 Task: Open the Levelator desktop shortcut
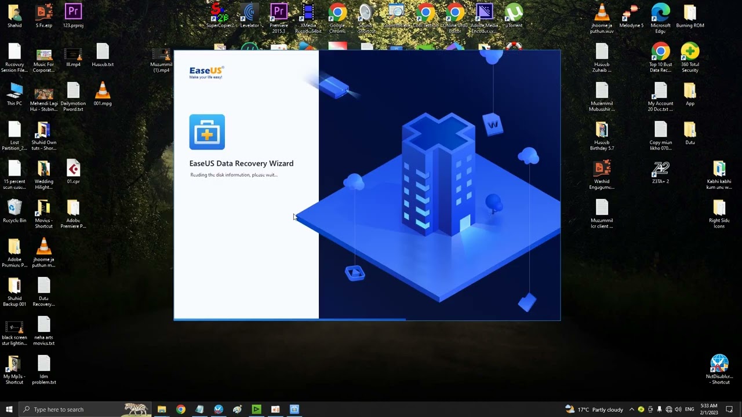click(x=250, y=16)
